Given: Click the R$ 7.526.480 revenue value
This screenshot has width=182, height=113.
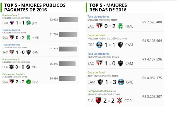Looking at the screenshot, I should click(152, 22).
